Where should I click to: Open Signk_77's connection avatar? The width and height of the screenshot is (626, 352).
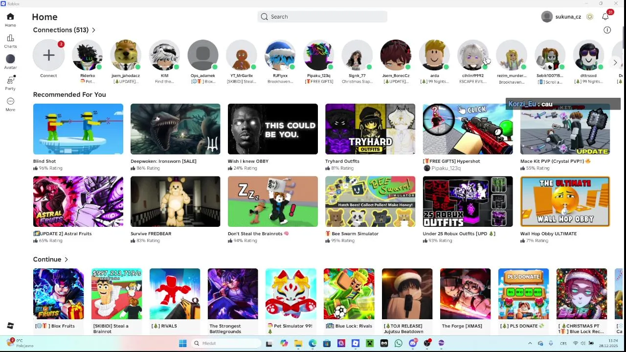pyautogui.click(x=357, y=55)
